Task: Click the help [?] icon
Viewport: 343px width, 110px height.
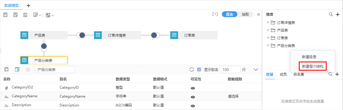Action: pos(215,14)
